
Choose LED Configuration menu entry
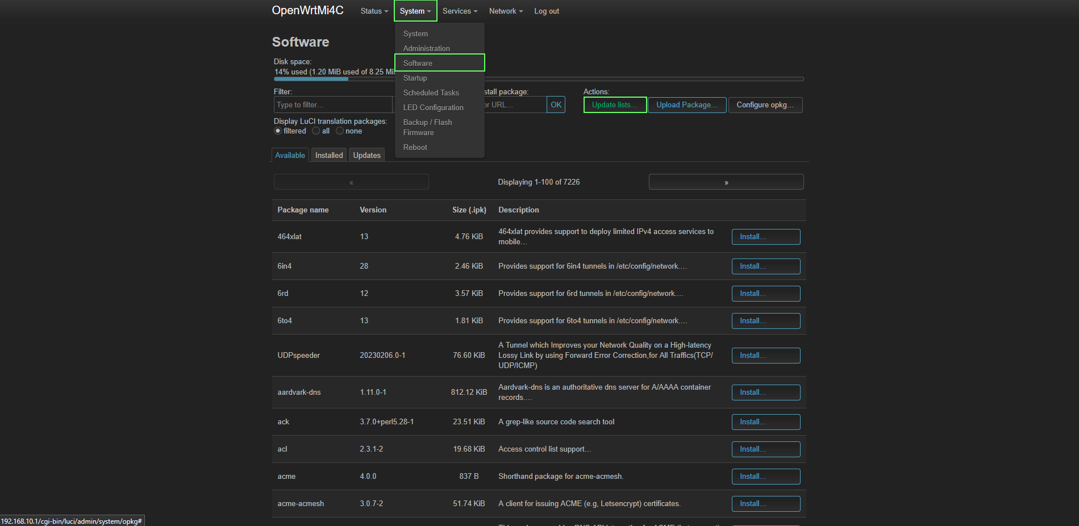(439, 107)
